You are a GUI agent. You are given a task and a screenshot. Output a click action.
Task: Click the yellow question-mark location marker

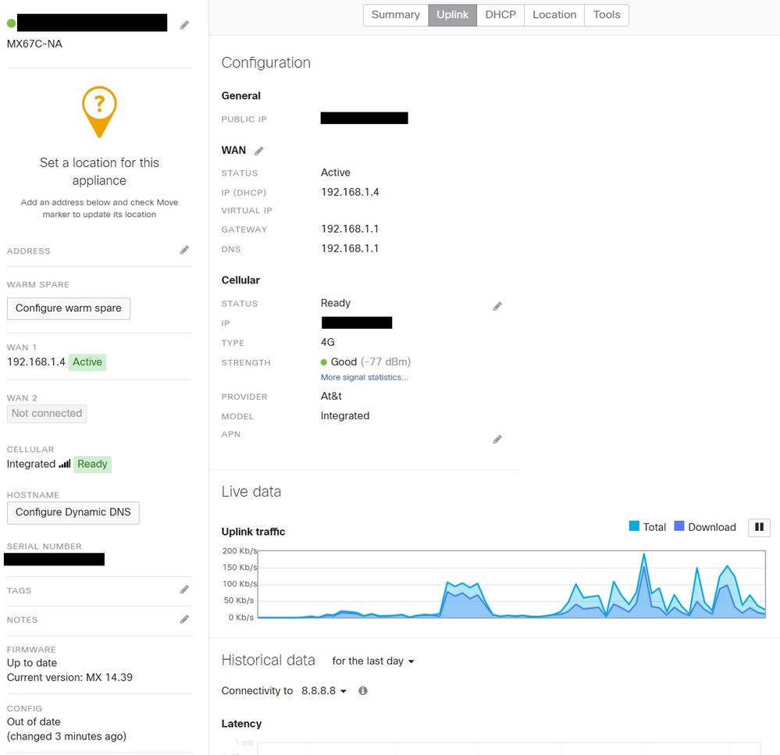(99, 109)
